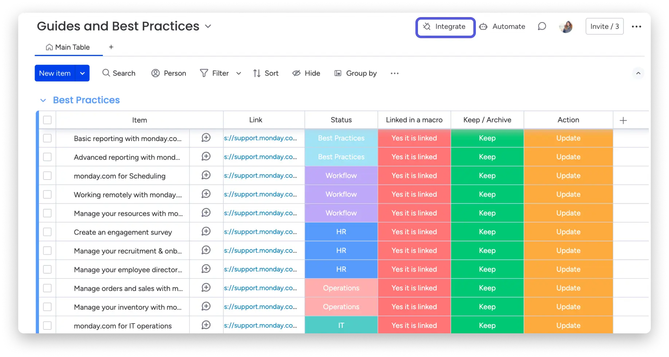Open the board discussion speech bubble

(542, 27)
